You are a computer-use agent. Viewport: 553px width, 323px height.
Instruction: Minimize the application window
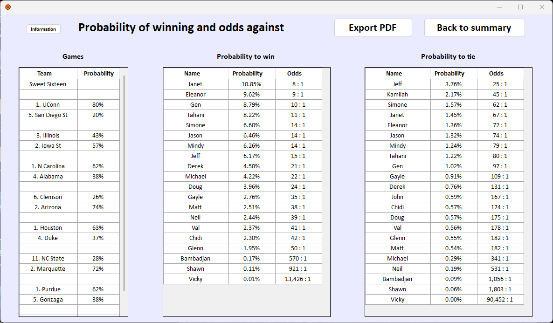tap(499, 7)
